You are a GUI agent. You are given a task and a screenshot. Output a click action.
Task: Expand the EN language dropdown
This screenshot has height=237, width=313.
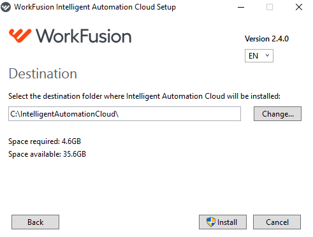(259, 56)
